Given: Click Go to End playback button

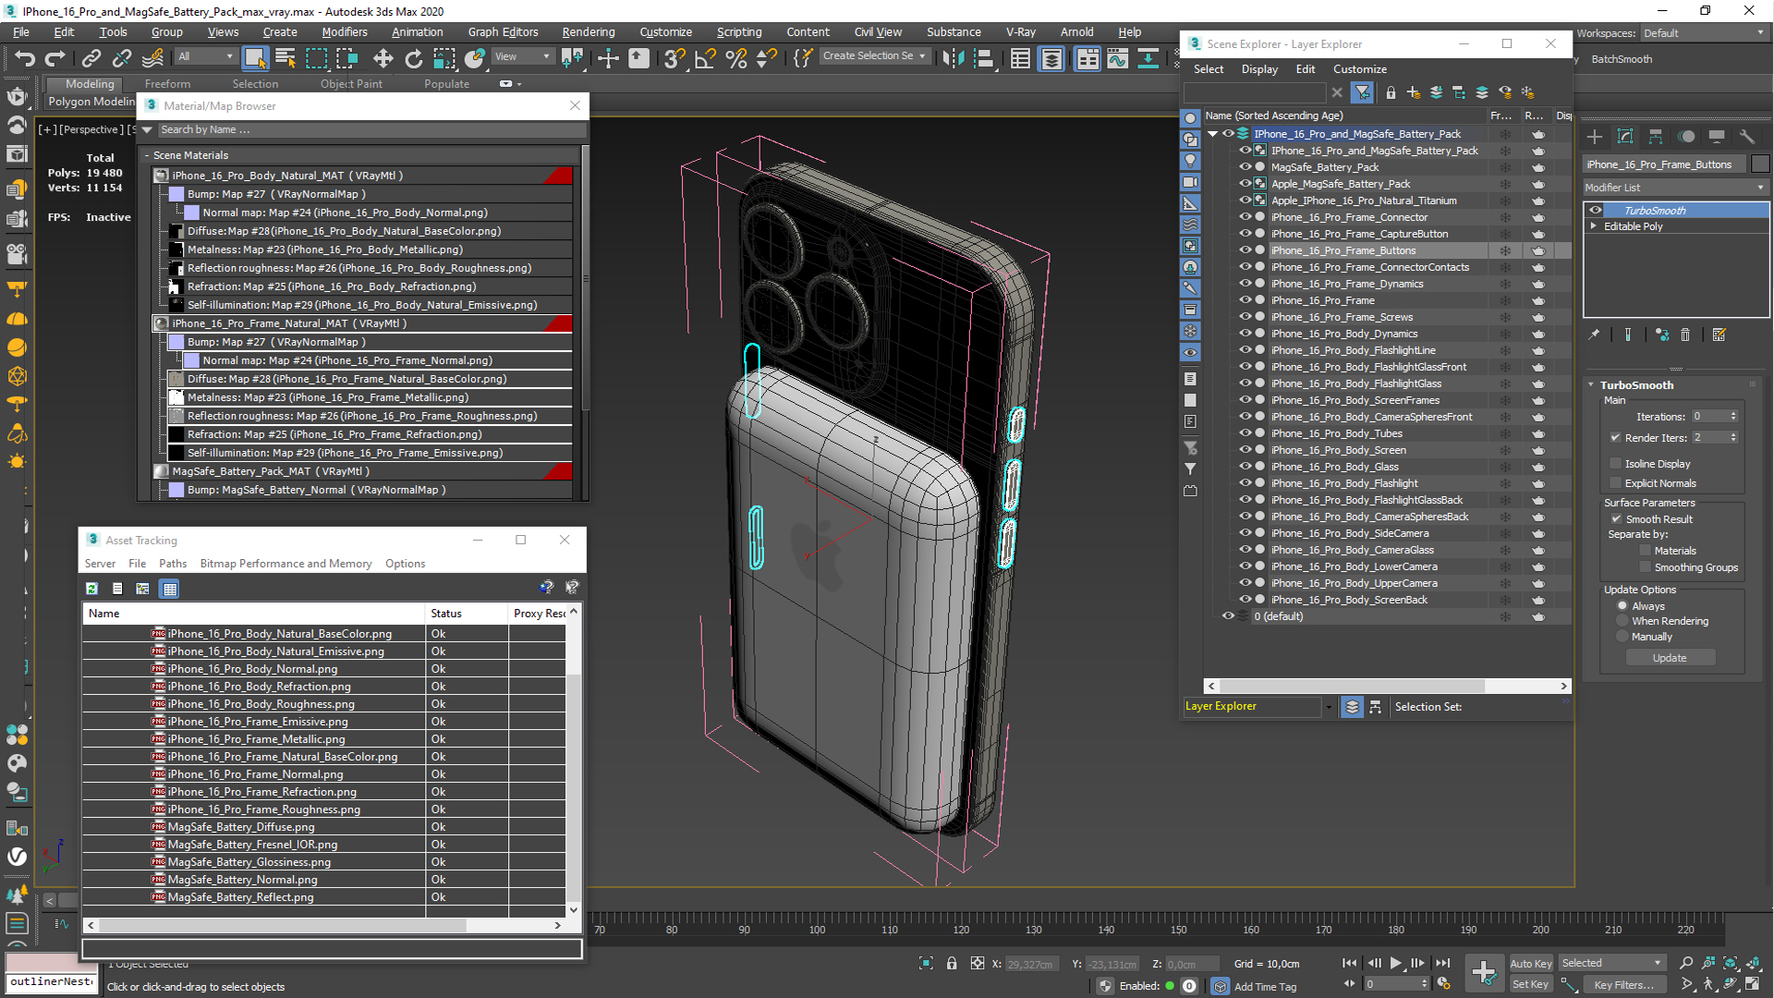Looking at the screenshot, I should click(1443, 963).
